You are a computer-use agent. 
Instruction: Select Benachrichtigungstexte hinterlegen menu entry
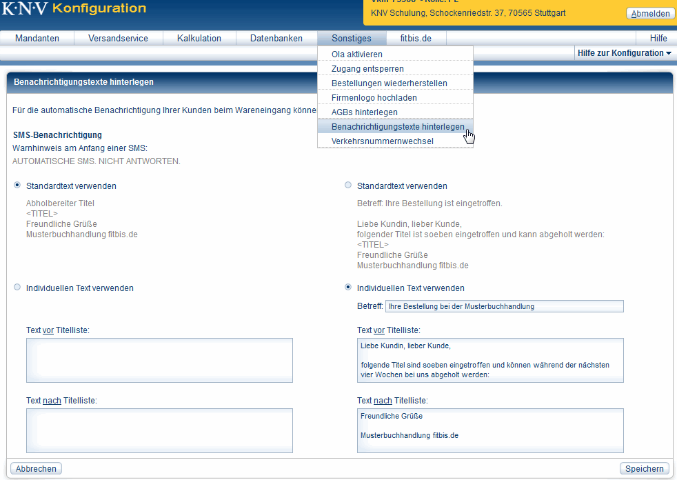point(397,127)
